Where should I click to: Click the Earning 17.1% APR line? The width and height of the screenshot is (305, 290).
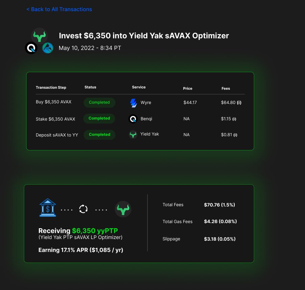[81, 250]
